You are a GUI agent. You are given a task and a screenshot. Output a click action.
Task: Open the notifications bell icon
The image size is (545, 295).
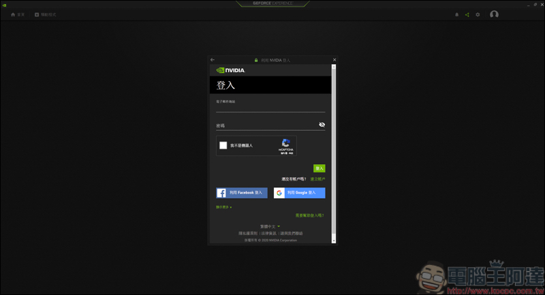click(x=456, y=14)
